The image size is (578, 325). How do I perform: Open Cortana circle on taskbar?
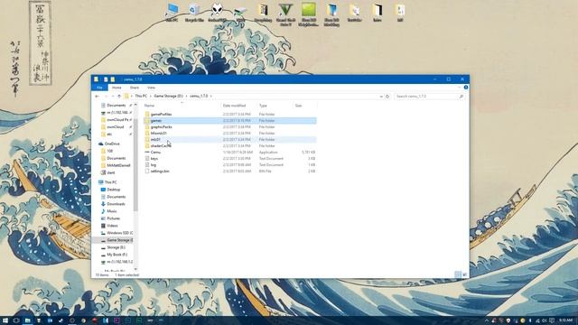tap(16, 320)
